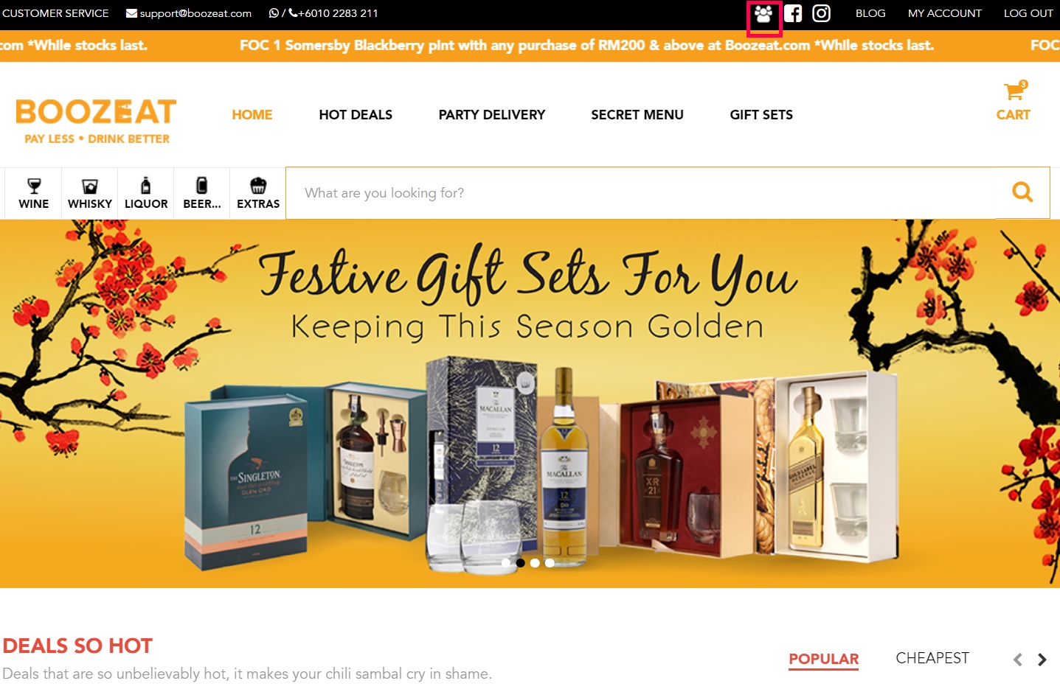
Task: Open the Gift Sets menu item
Action: pyautogui.click(x=761, y=115)
